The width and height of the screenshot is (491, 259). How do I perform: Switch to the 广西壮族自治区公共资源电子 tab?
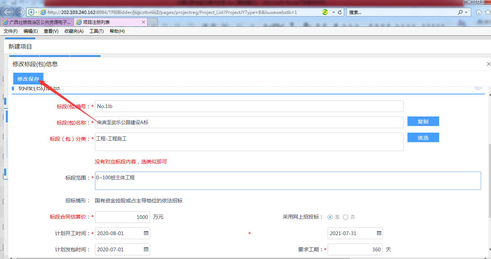tap(37, 22)
